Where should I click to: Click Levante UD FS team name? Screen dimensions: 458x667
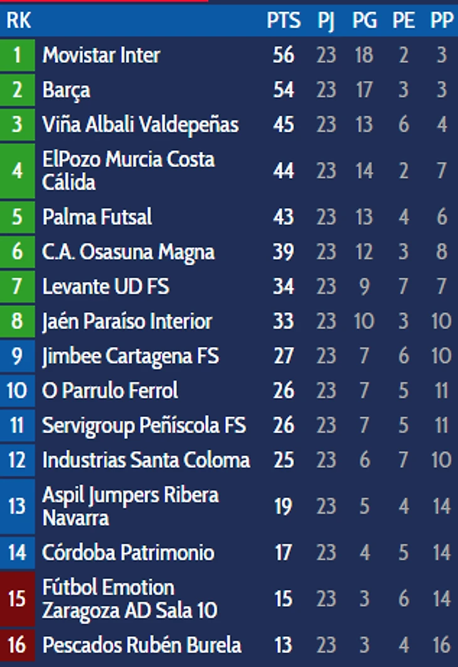(x=106, y=287)
